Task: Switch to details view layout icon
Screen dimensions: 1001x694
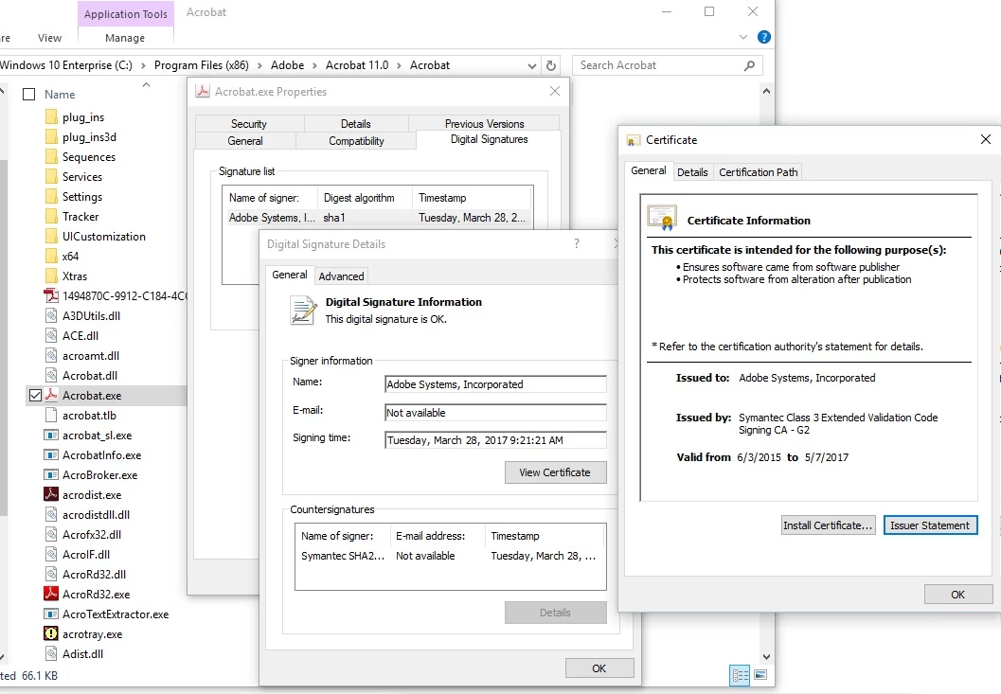Action: (740, 675)
